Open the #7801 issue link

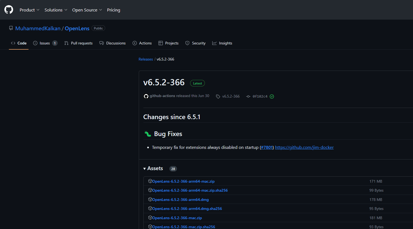click(267, 147)
